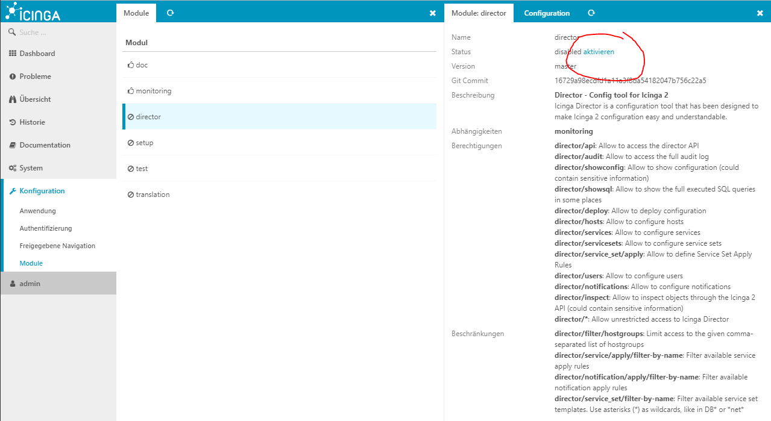Expand the admin user menu
Viewport: 771px width, 421px height.
click(30, 284)
